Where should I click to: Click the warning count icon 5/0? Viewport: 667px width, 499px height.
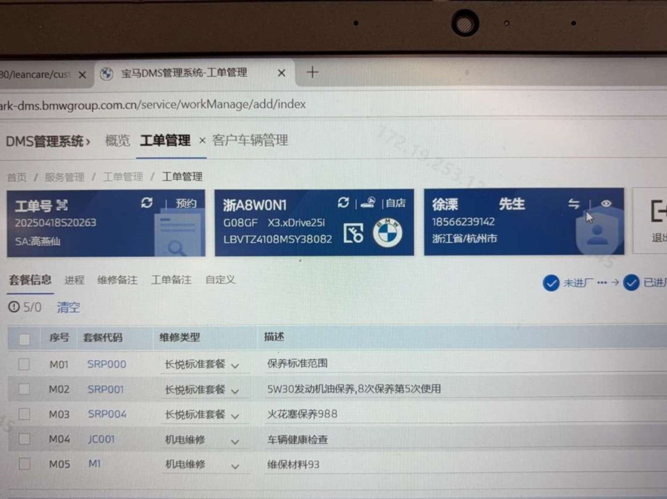[14, 307]
